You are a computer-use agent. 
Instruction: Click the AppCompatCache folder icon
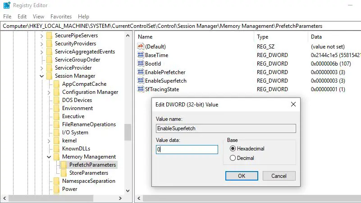56,84
